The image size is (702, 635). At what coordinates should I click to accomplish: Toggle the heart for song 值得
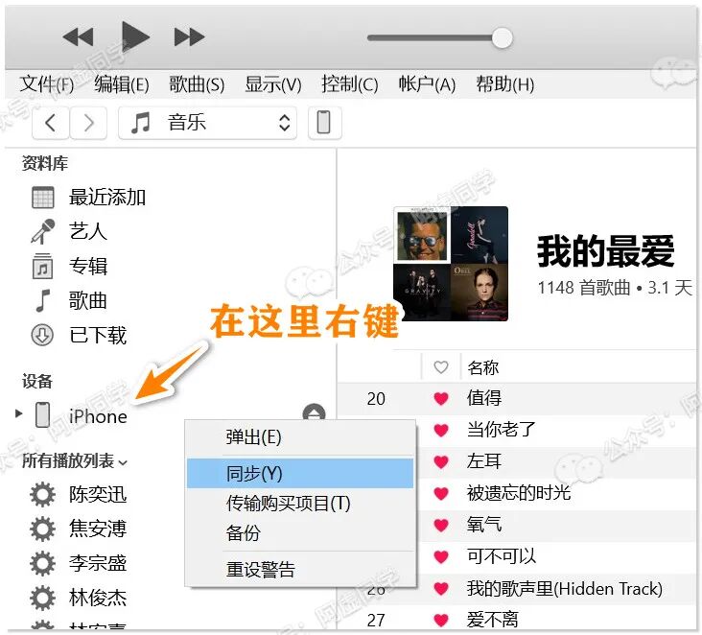click(441, 398)
